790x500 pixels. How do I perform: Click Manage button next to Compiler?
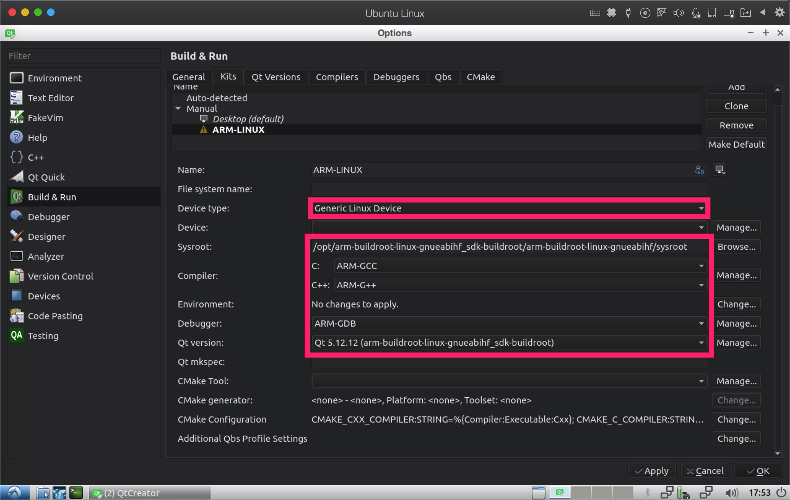pos(737,275)
